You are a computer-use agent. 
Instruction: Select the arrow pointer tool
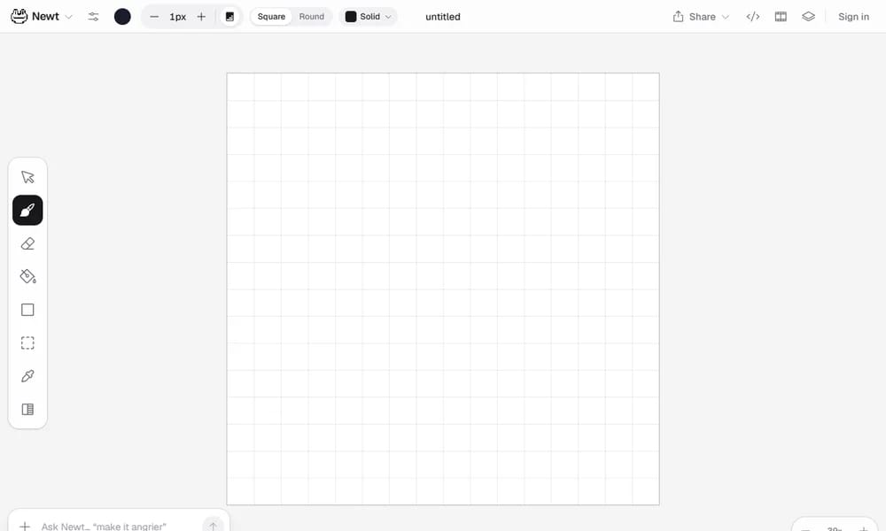coord(27,177)
